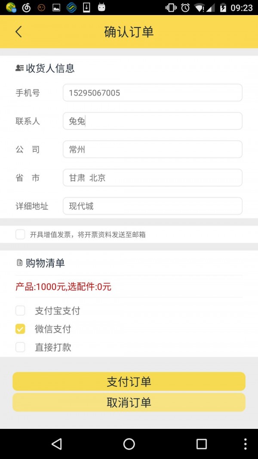Viewport: 258px width, 459px height.
Task: Enable the VAT invoice checkbox
Action: (x=20, y=234)
